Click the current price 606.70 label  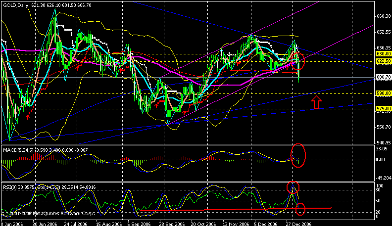(x=383, y=77)
